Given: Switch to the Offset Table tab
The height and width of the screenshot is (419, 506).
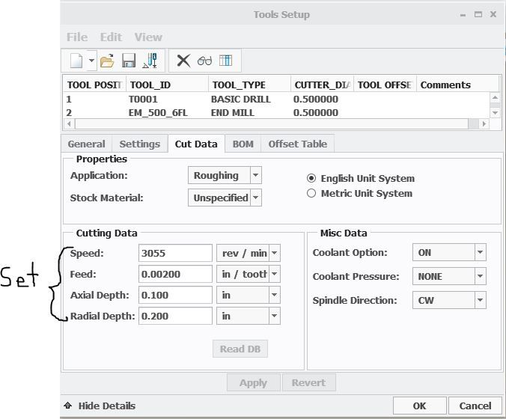Looking at the screenshot, I should pos(297,144).
